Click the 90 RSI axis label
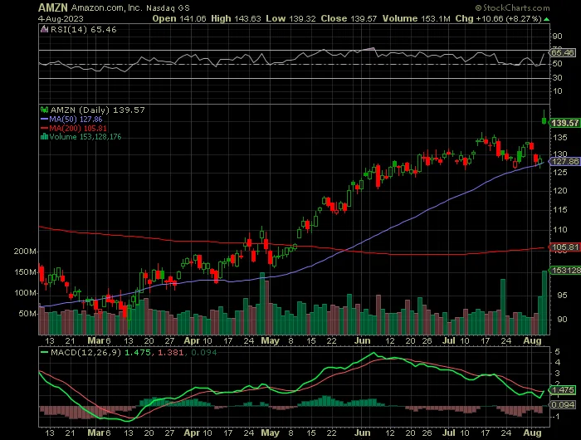Image resolution: width=581 pixels, height=440 pixels. [x=557, y=37]
